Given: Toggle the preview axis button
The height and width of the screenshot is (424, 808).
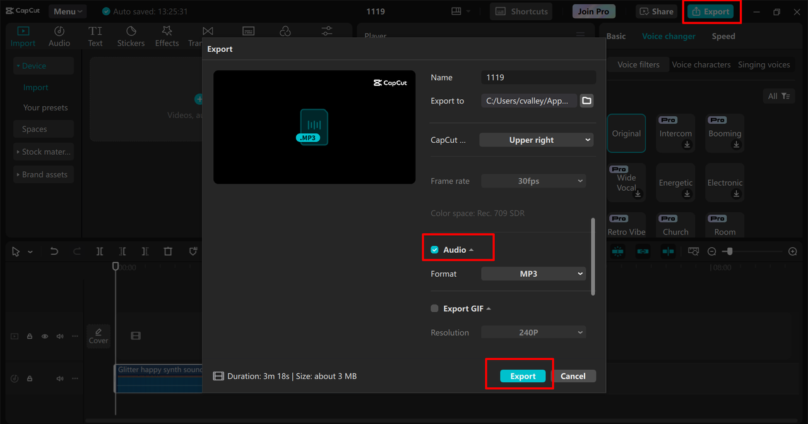Looking at the screenshot, I should click(x=668, y=251).
